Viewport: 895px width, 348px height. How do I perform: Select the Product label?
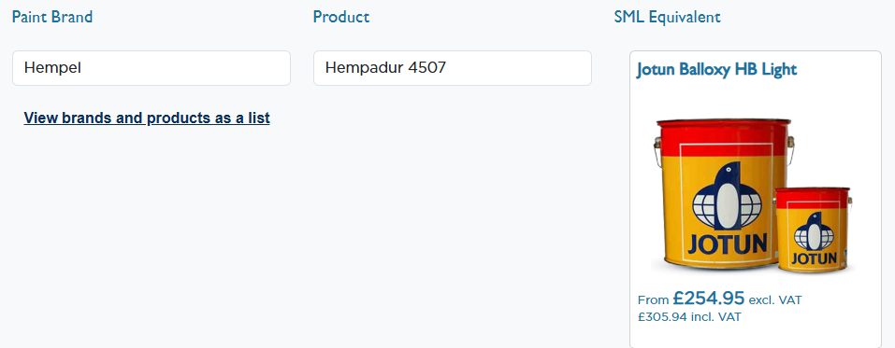tap(341, 17)
